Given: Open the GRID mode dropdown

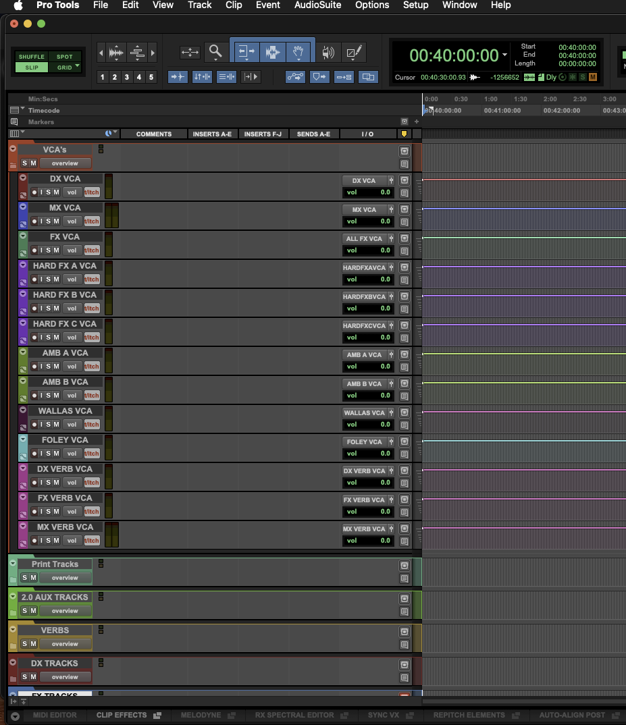Looking at the screenshot, I should point(78,67).
